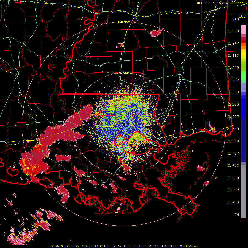Screen dimensions: 248x248
Task: Click the DCC [CC] legend title
Action: 238,18
